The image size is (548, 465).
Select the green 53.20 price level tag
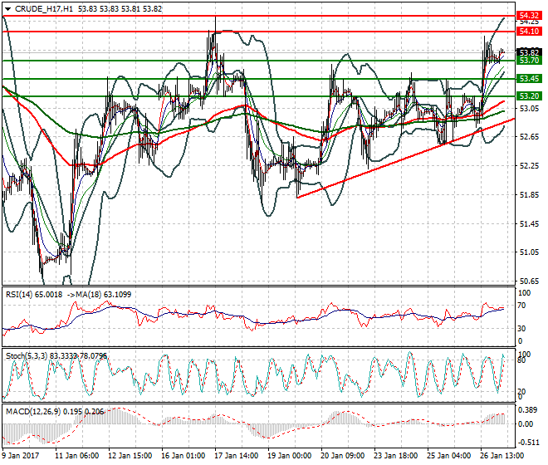pos(529,96)
